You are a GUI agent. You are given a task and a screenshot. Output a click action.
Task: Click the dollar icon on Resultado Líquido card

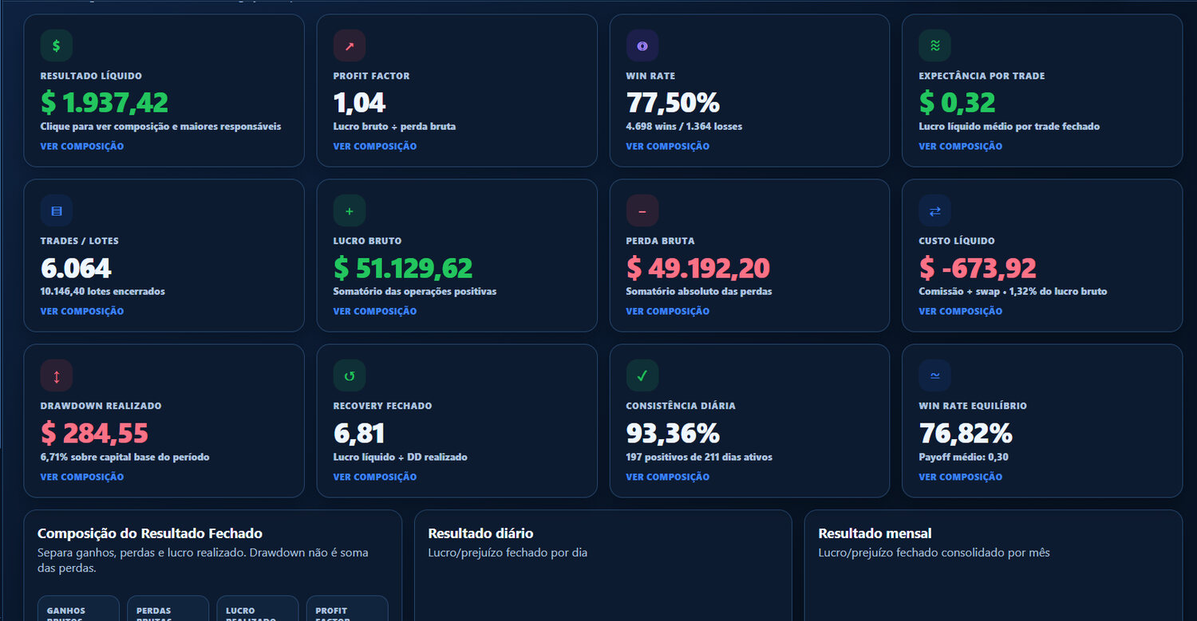coord(57,45)
